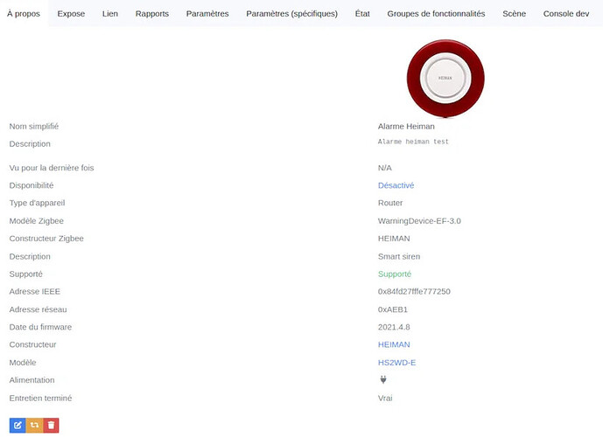Click the 'Alimentation' label
This screenshot has width=603, height=437.
(x=32, y=380)
